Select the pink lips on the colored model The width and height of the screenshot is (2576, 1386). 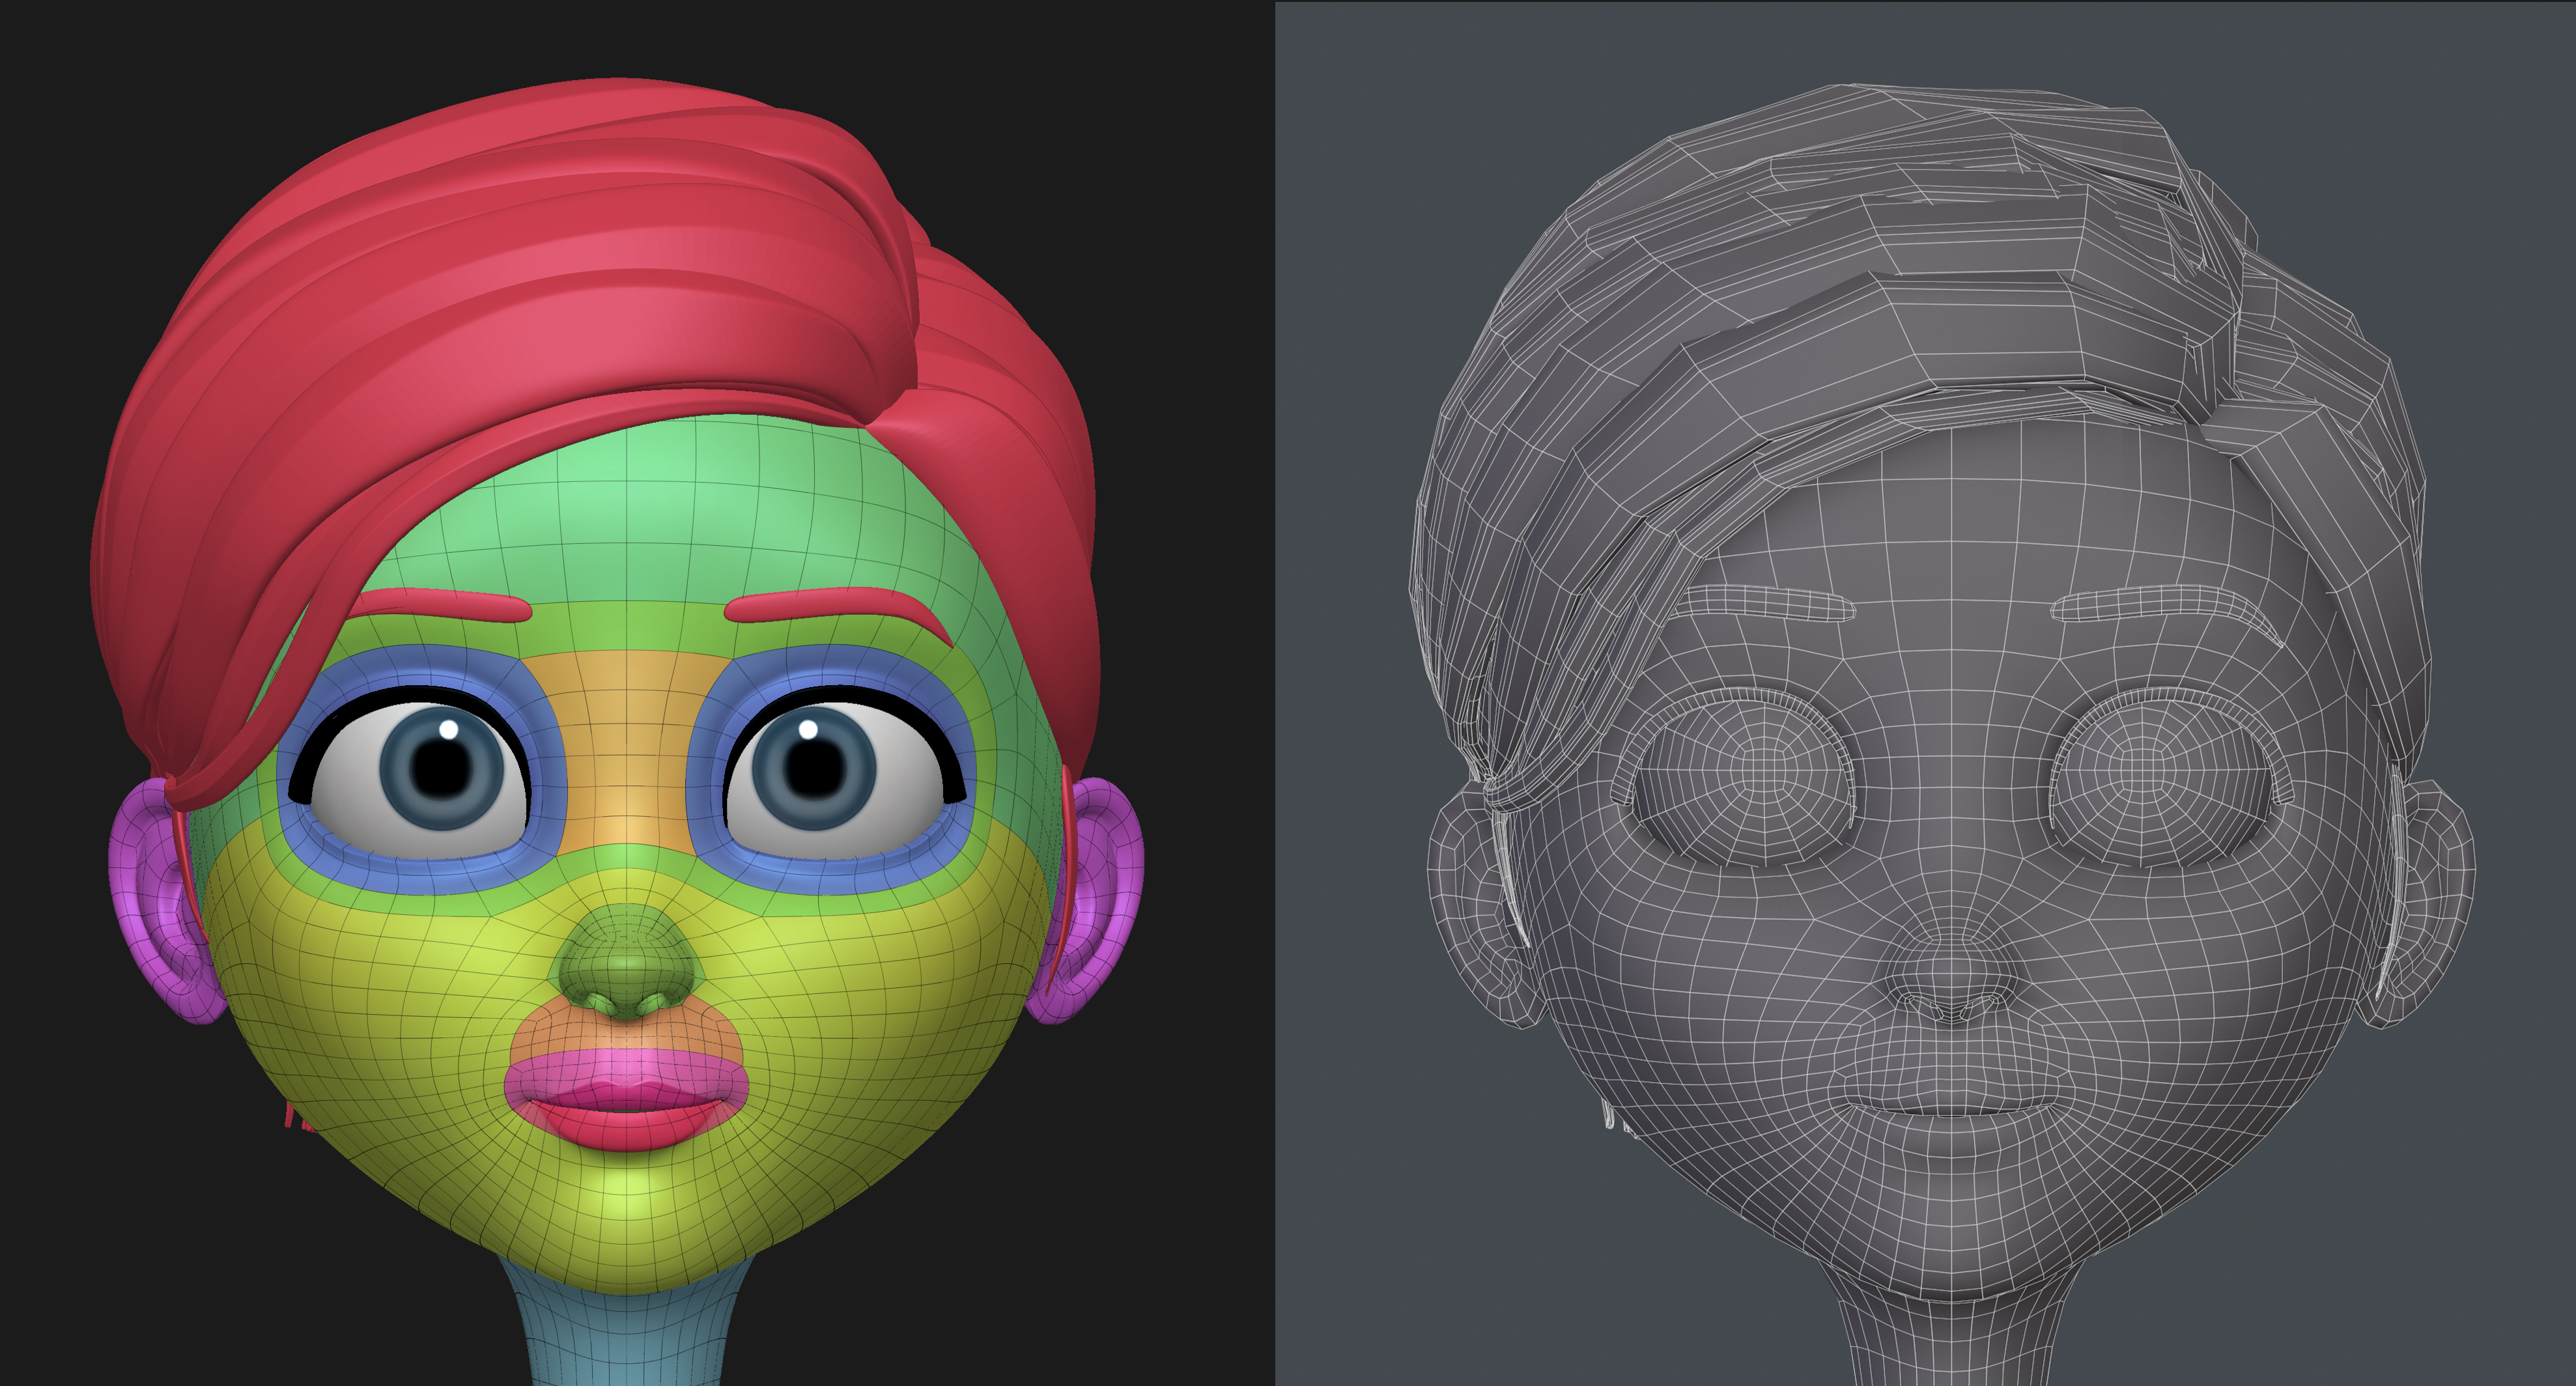click(x=626, y=1099)
